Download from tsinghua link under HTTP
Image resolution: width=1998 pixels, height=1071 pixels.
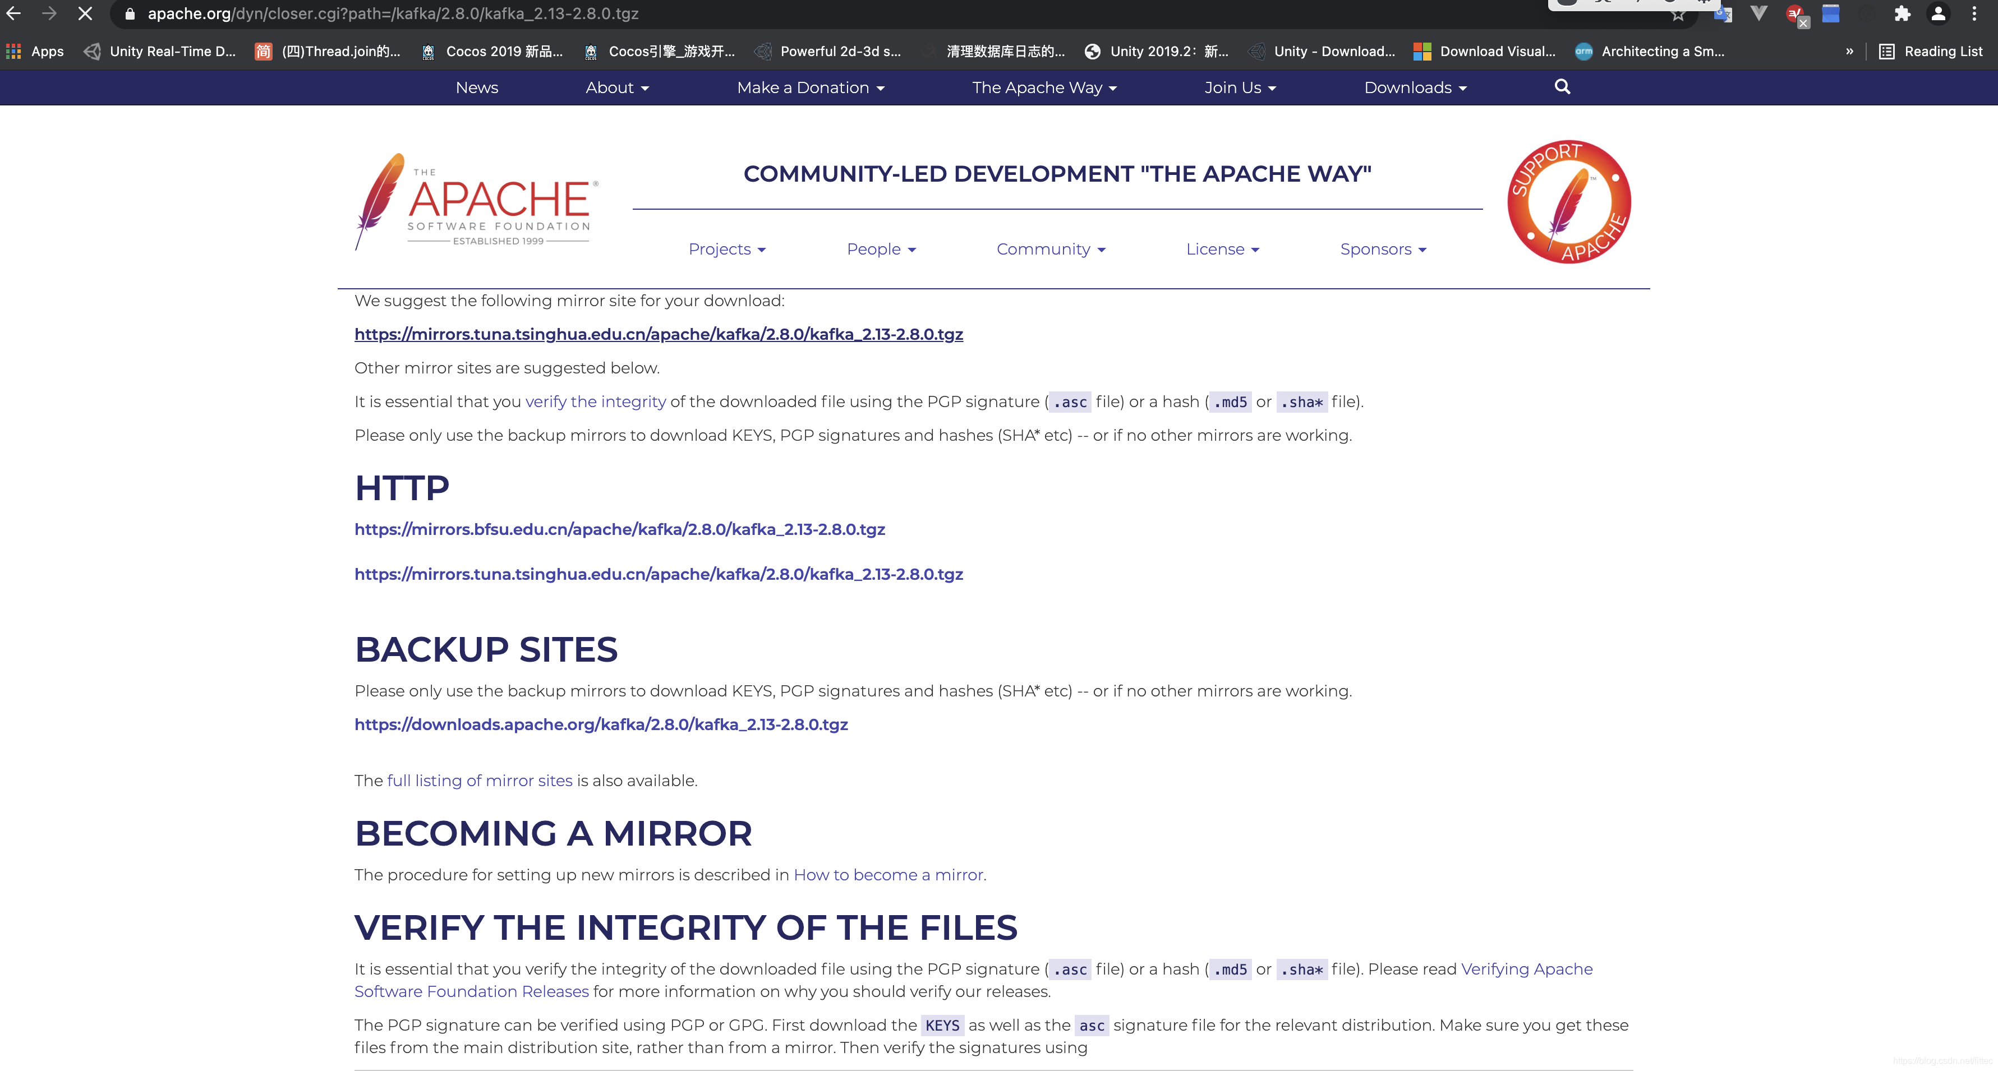coord(659,575)
